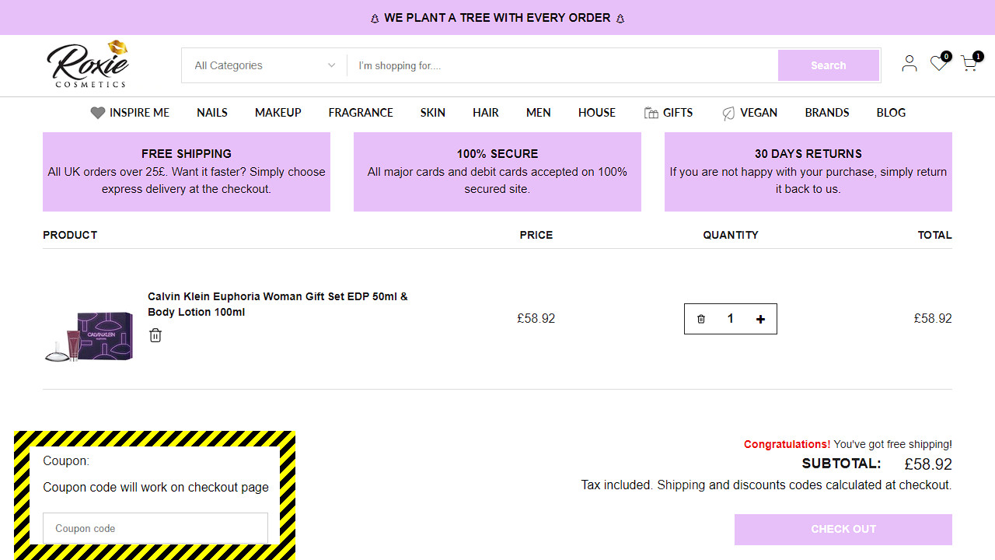Click the 100% Secure banner

497,172
